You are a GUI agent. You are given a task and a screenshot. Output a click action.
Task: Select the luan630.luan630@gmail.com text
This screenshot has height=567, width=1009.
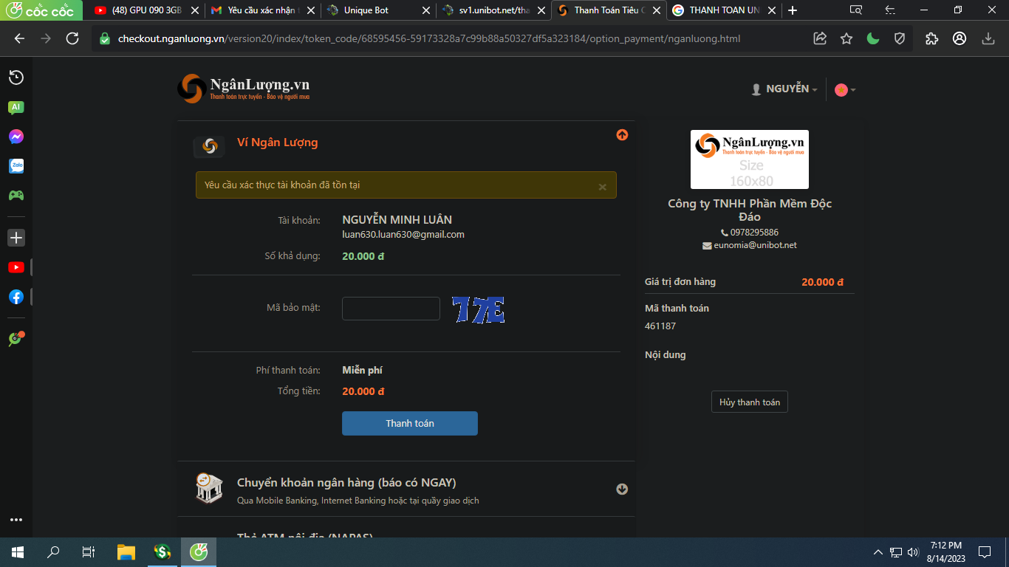pyautogui.click(x=403, y=235)
